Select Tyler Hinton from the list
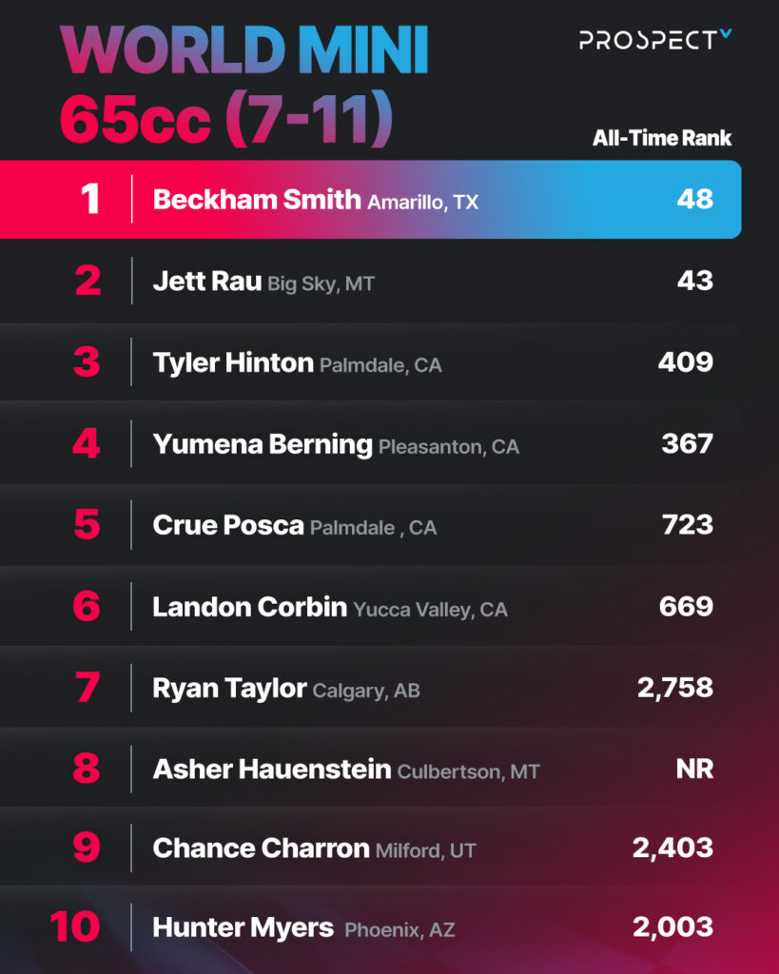The height and width of the screenshot is (974, 779). 233,362
